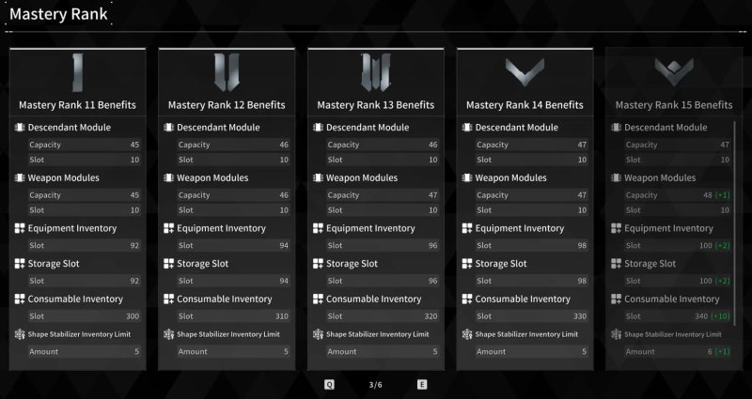Click Storage Slot icon in Rank 14 card
752x399 pixels.
tap(467, 264)
